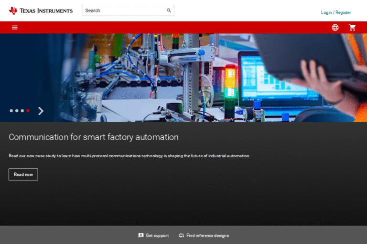Click the Get support chat icon
This screenshot has width=367, height=244.
(x=141, y=235)
